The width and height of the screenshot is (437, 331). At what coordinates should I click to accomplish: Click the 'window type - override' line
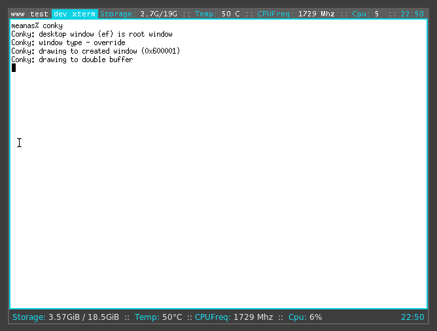pyautogui.click(x=68, y=43)
